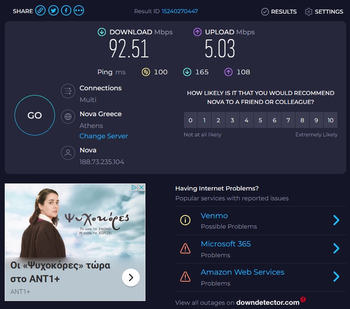
Task: Open the Microsoft 365 outage link
Action: [x=226, y=244]
